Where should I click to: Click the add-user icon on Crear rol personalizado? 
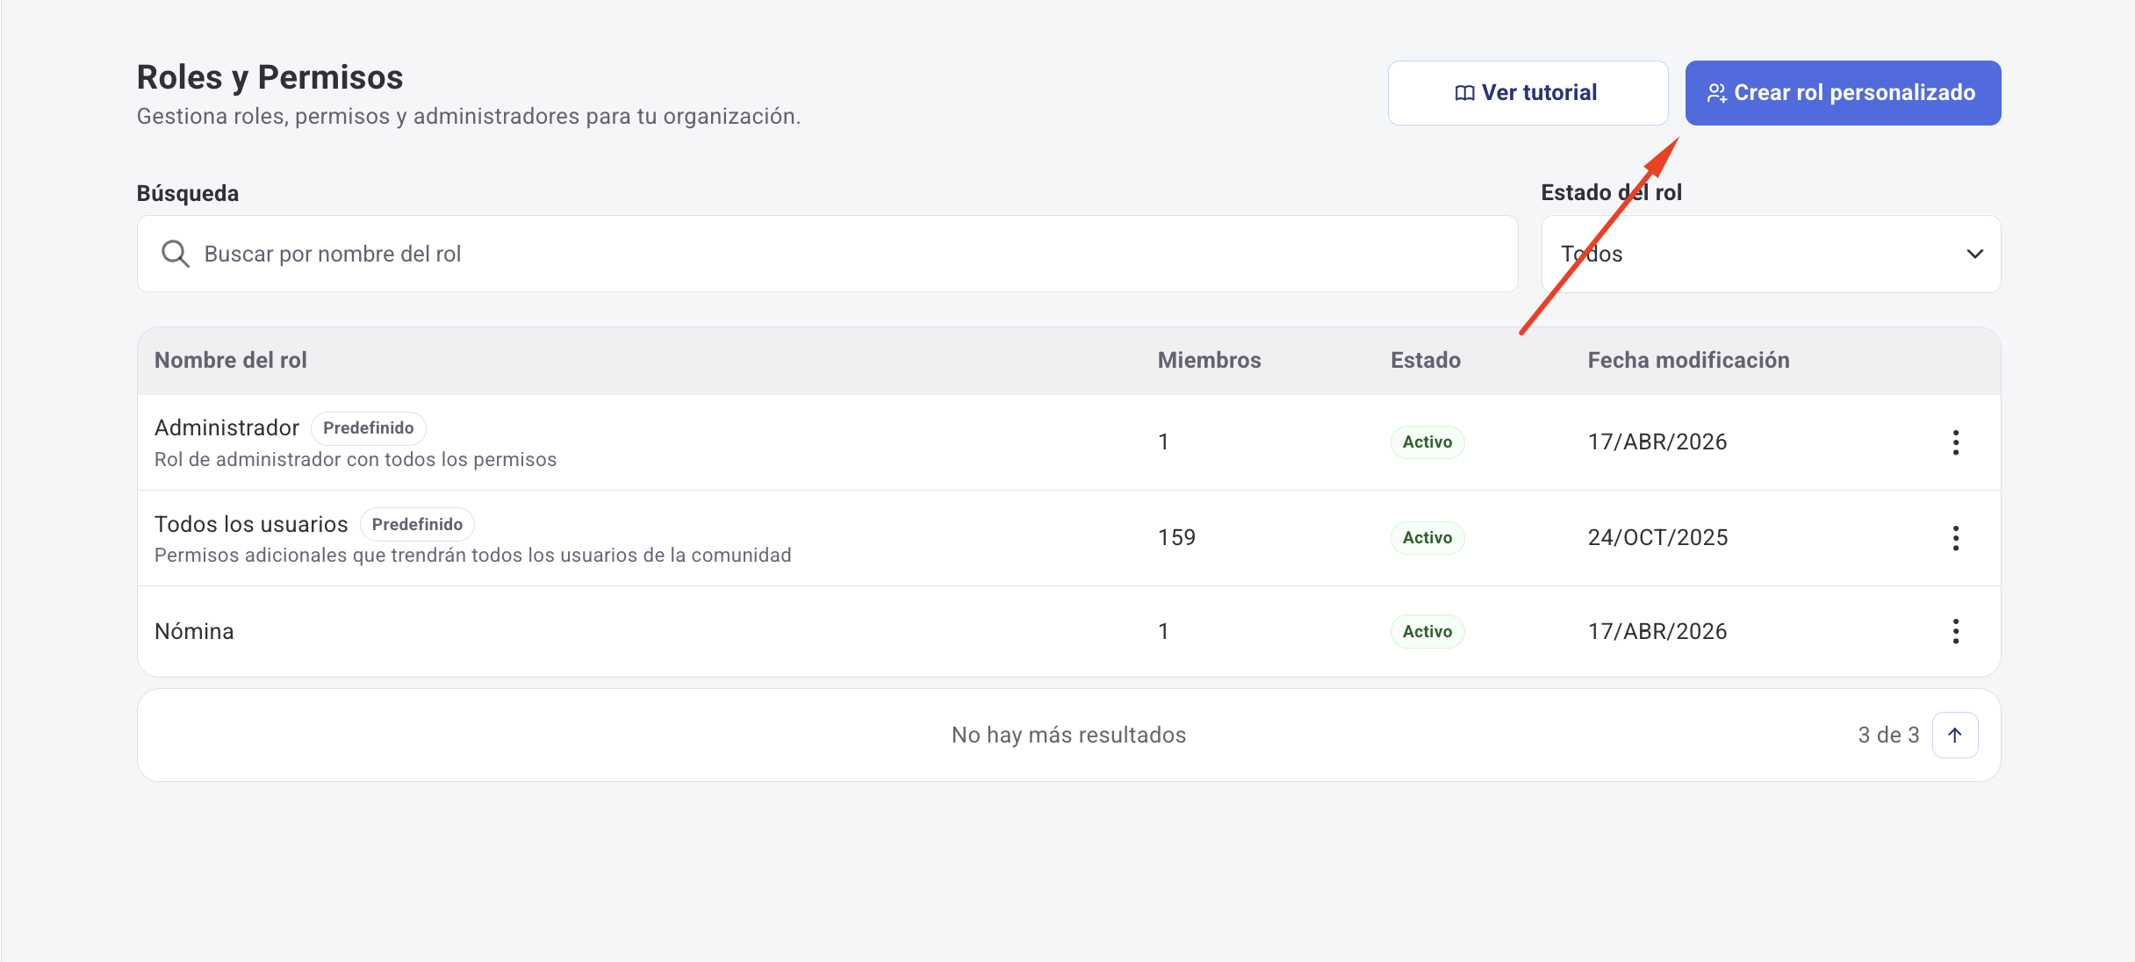tap(1718, 92)
